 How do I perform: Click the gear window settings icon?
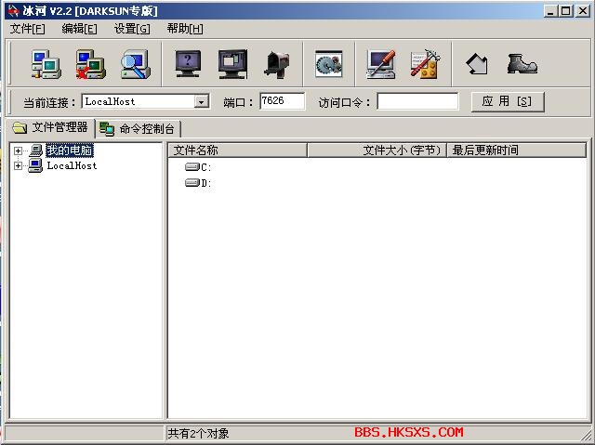coord(328,64)
